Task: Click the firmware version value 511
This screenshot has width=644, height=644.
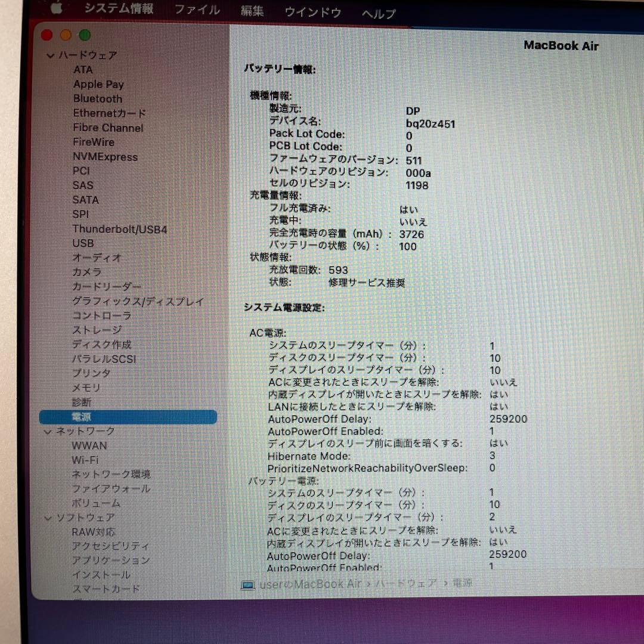Action: coord(414,160)
